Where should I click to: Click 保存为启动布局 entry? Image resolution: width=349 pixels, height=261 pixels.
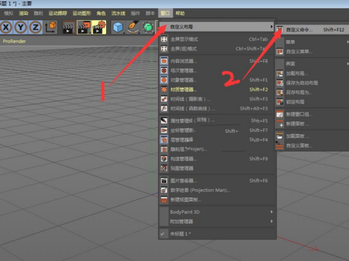coord(312,83)
